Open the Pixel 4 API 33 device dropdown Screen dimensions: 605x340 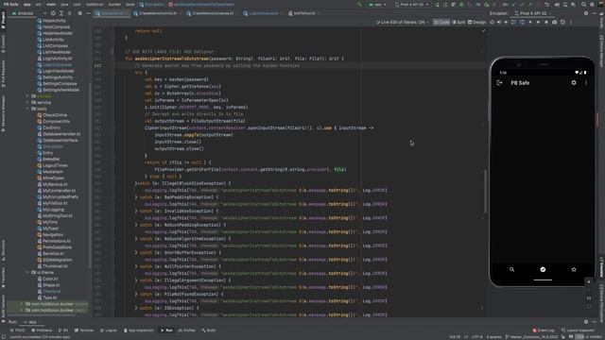412,4
